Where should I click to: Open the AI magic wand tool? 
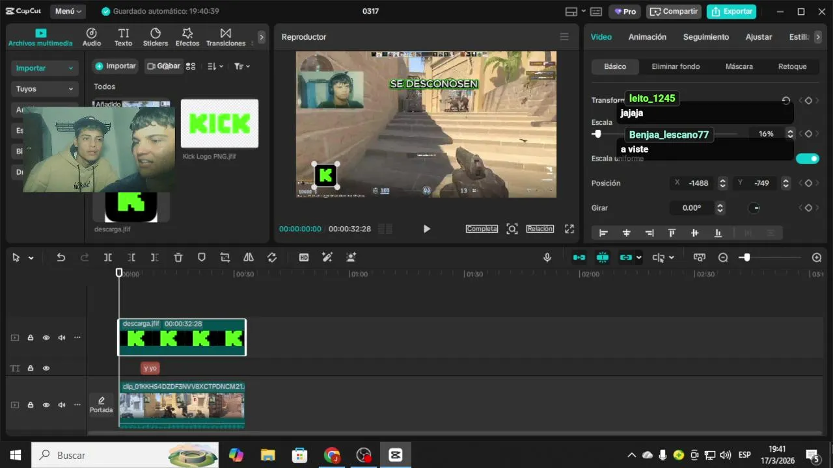click(327, 257)
